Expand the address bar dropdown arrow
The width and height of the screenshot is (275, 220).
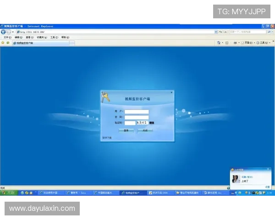pos(216,32)
